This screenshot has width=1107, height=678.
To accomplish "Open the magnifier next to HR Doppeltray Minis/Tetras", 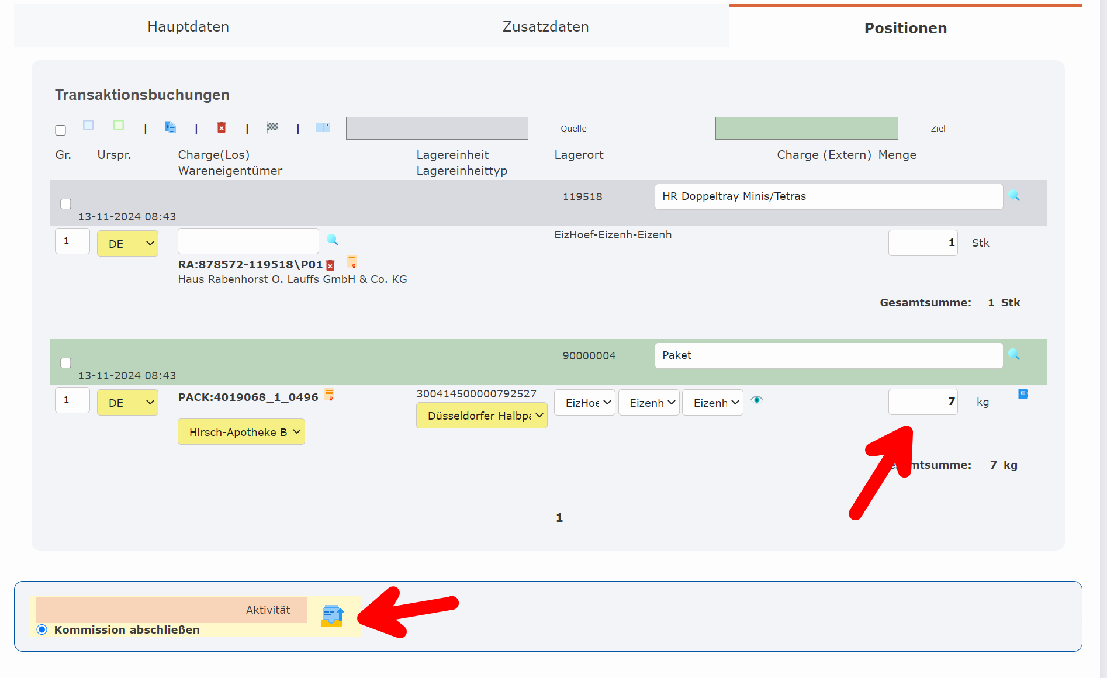I will [x=1015, y=196].
